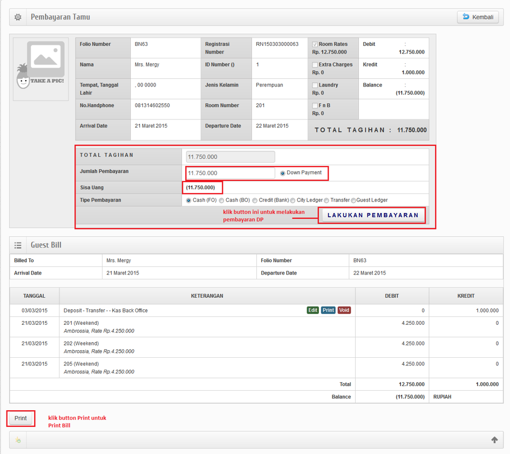
Task: Go back with the Kembali button
Action: click(478, 17)
